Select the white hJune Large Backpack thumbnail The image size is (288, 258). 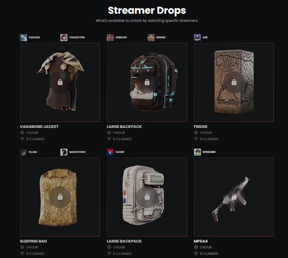(x=147, y=197)
